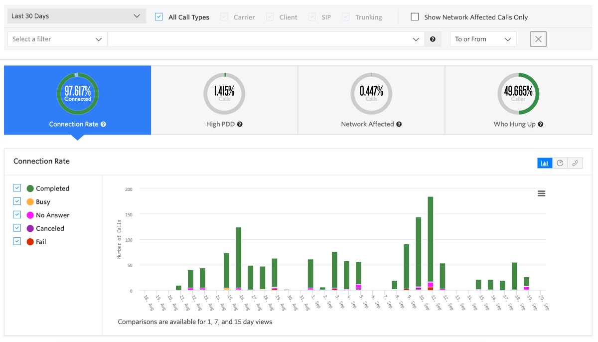Click the High PDD help icon
598x342 pixels.
pyautogui.click(x=240, y=124)
